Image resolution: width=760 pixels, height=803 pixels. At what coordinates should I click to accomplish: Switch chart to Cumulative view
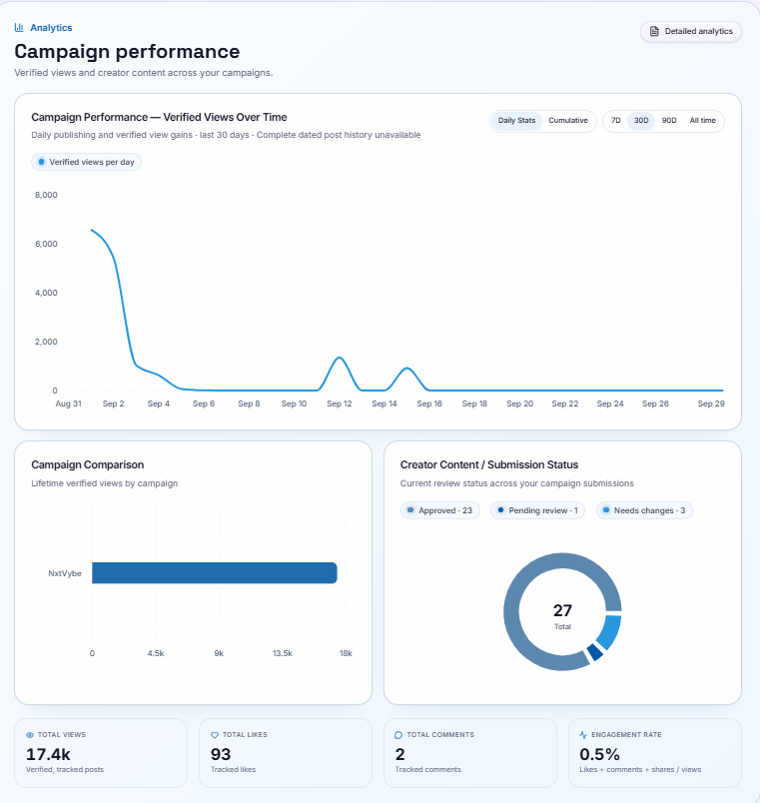pos(568,120)
